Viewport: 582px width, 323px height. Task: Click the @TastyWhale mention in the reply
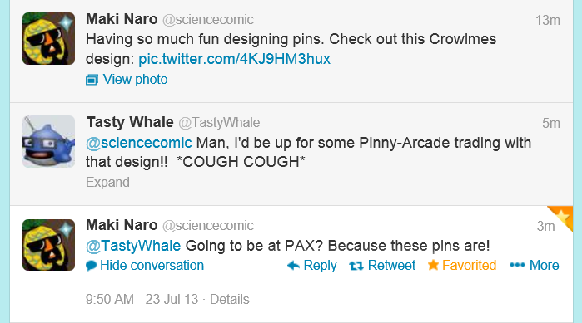coord(133,246)
